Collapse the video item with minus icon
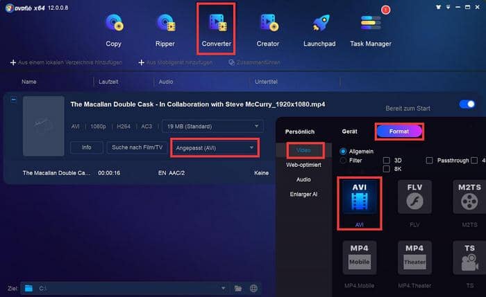Viewport: 486px width, 297px height. 13,100
